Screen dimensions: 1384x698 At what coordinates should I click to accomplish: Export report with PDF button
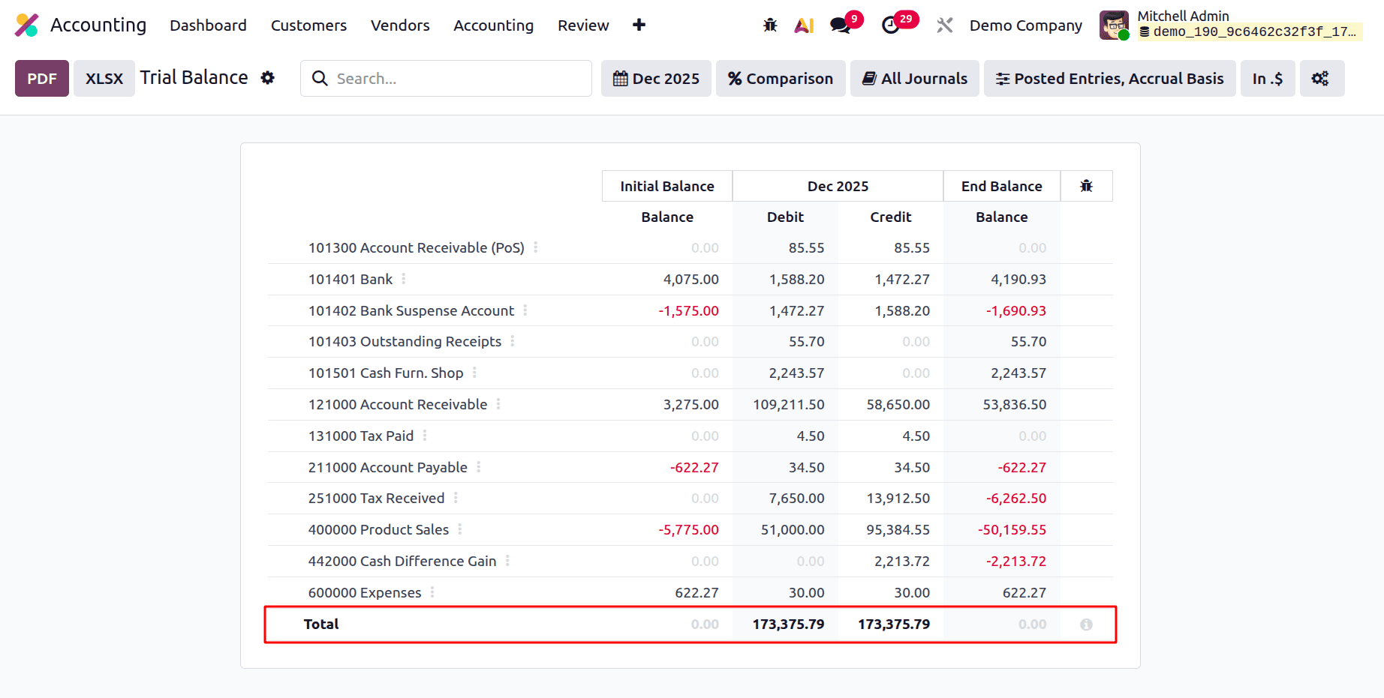tap(42, 79)
